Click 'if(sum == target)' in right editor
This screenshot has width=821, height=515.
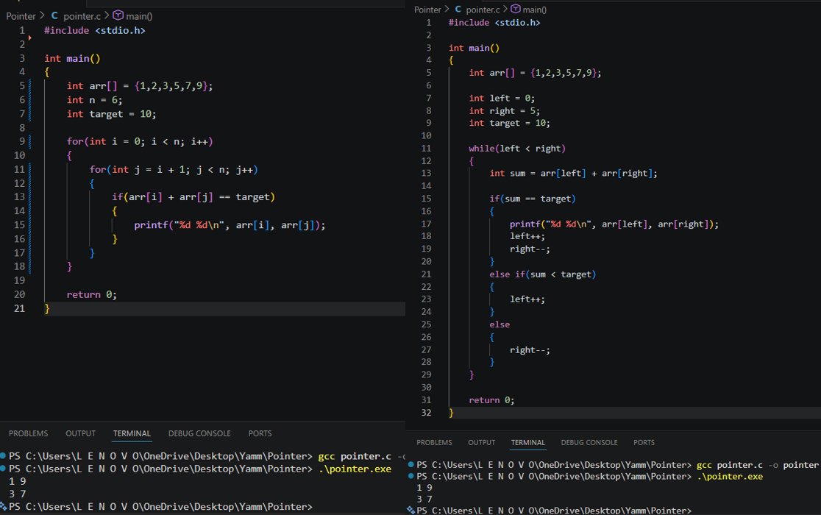(x=533, y=199)
